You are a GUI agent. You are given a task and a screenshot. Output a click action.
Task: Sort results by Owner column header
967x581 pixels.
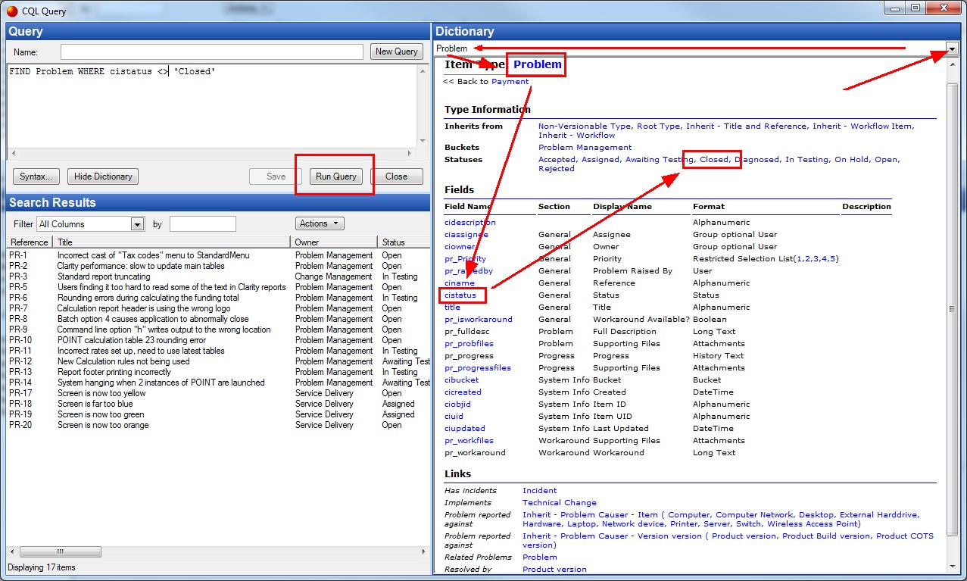click(334, 242)
